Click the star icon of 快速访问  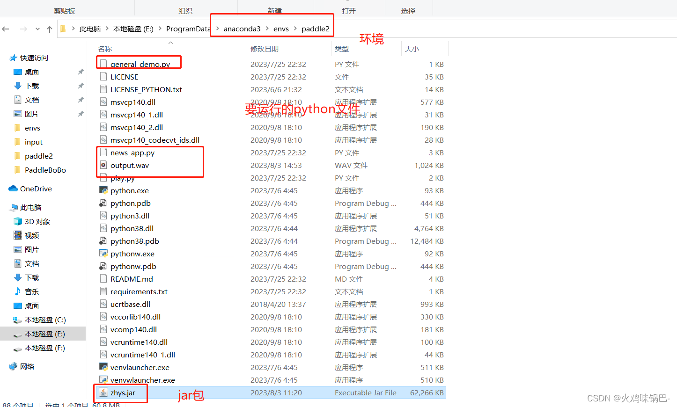pyautogui.click(x=14, y=58)
